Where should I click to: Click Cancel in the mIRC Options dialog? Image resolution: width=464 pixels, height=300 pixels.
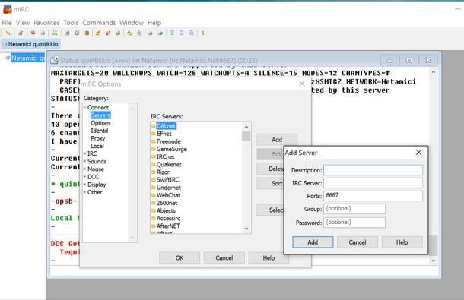coord(224,257)
